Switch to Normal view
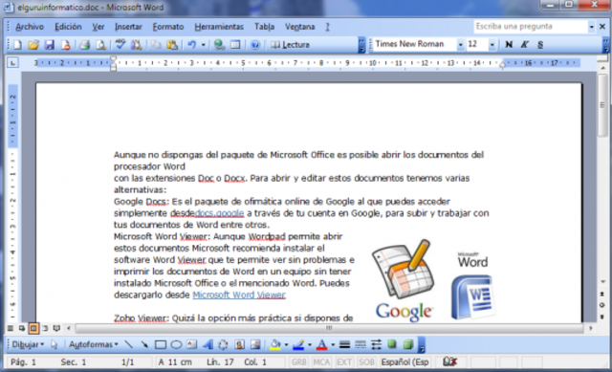This screenshot has width=612, height=372. (11, 328)
